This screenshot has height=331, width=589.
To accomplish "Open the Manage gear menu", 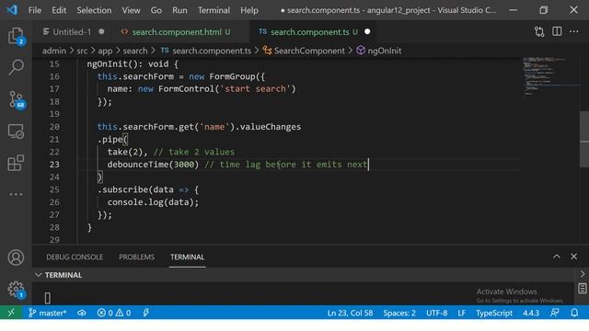I will [16, 290].
